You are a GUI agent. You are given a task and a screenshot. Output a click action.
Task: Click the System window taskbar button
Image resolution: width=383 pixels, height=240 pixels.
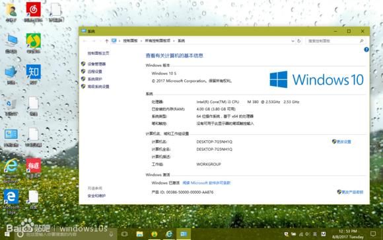pyautogui.click(x=184, y=234)
